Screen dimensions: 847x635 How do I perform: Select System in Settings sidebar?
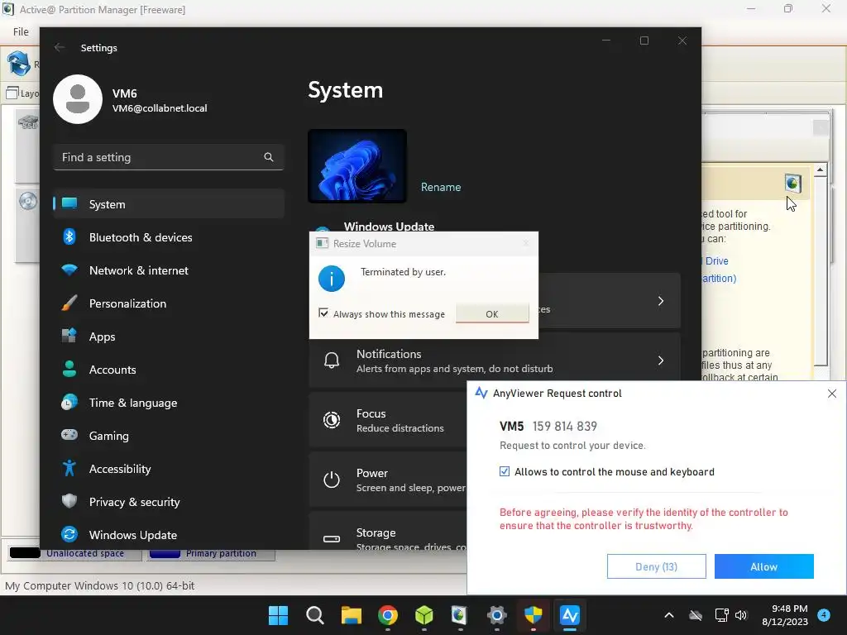coord(169,204)
